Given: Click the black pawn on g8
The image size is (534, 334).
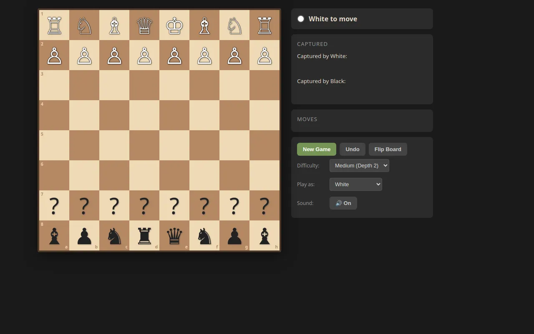Looking at the screenshot, I should point(234,235).
